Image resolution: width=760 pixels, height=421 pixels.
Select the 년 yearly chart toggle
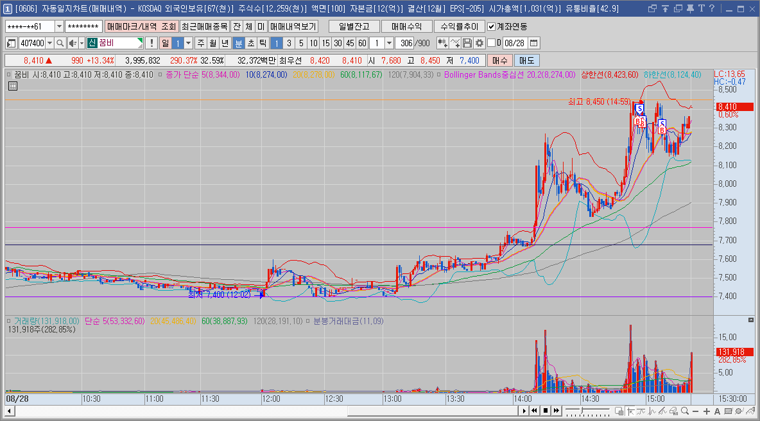pos(225,43)
